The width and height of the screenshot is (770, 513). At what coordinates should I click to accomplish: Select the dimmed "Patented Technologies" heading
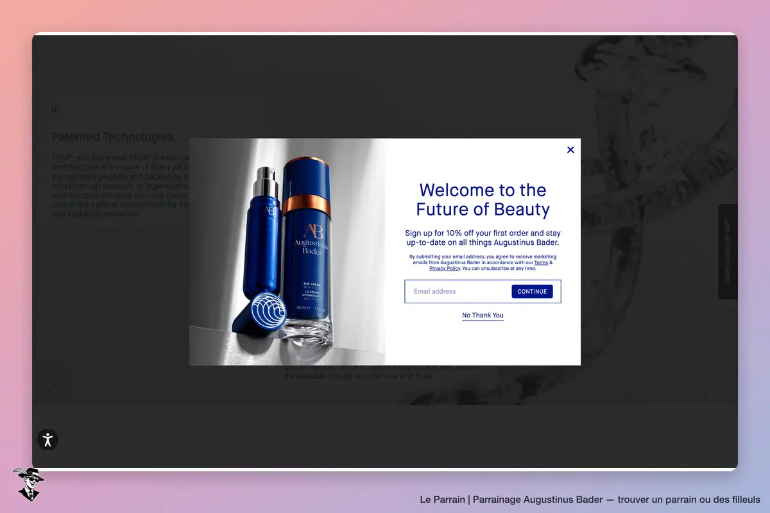pos(113,137)
